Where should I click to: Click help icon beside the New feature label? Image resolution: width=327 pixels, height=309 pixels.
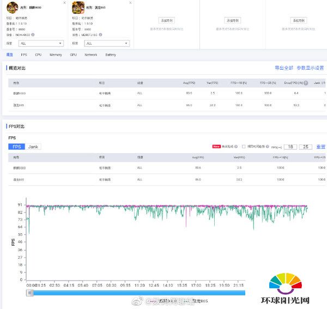click(x=236, y=147)
